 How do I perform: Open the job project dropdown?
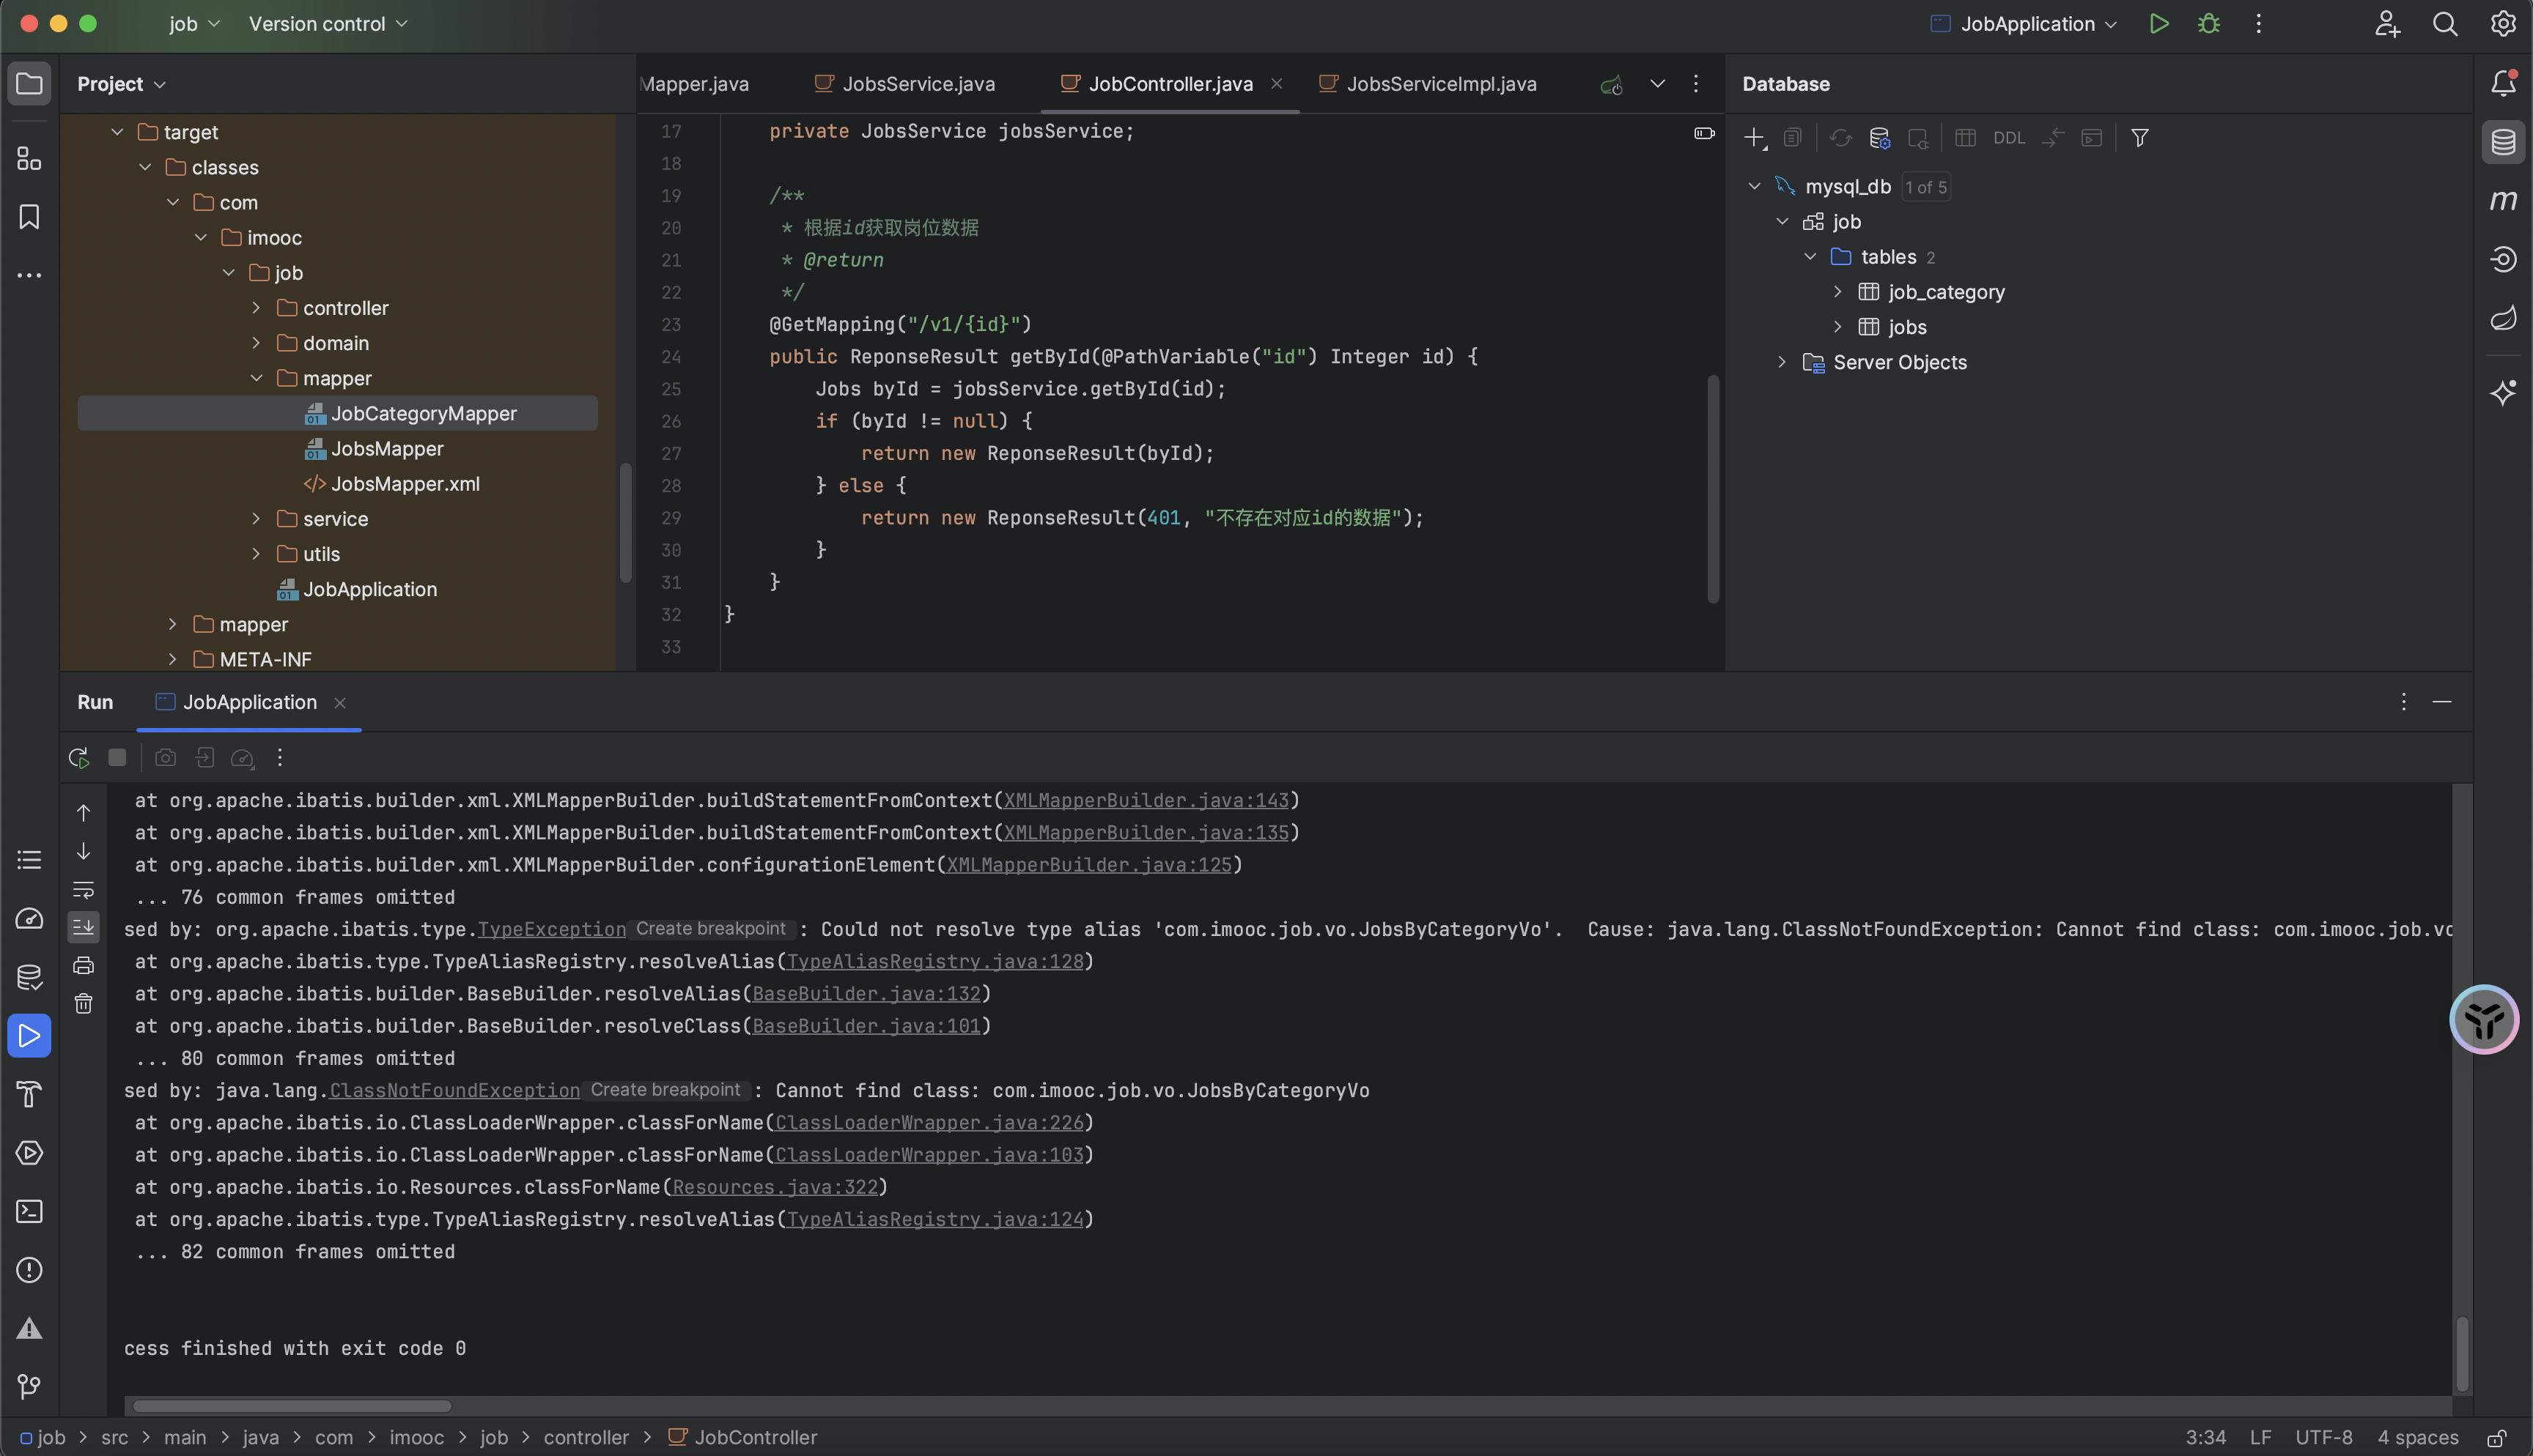click(194, 24)
